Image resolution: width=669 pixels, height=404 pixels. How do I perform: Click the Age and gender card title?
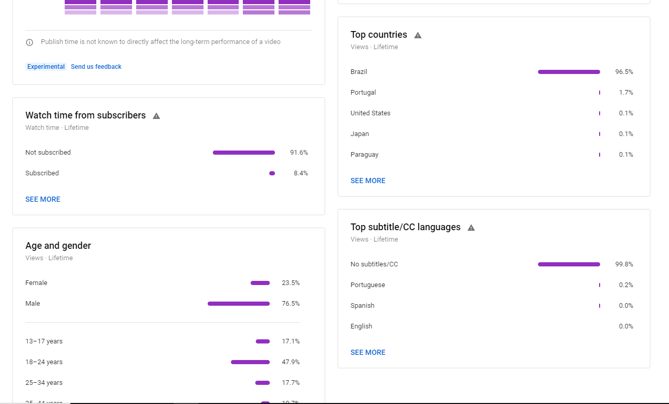(x=58, y=246)
